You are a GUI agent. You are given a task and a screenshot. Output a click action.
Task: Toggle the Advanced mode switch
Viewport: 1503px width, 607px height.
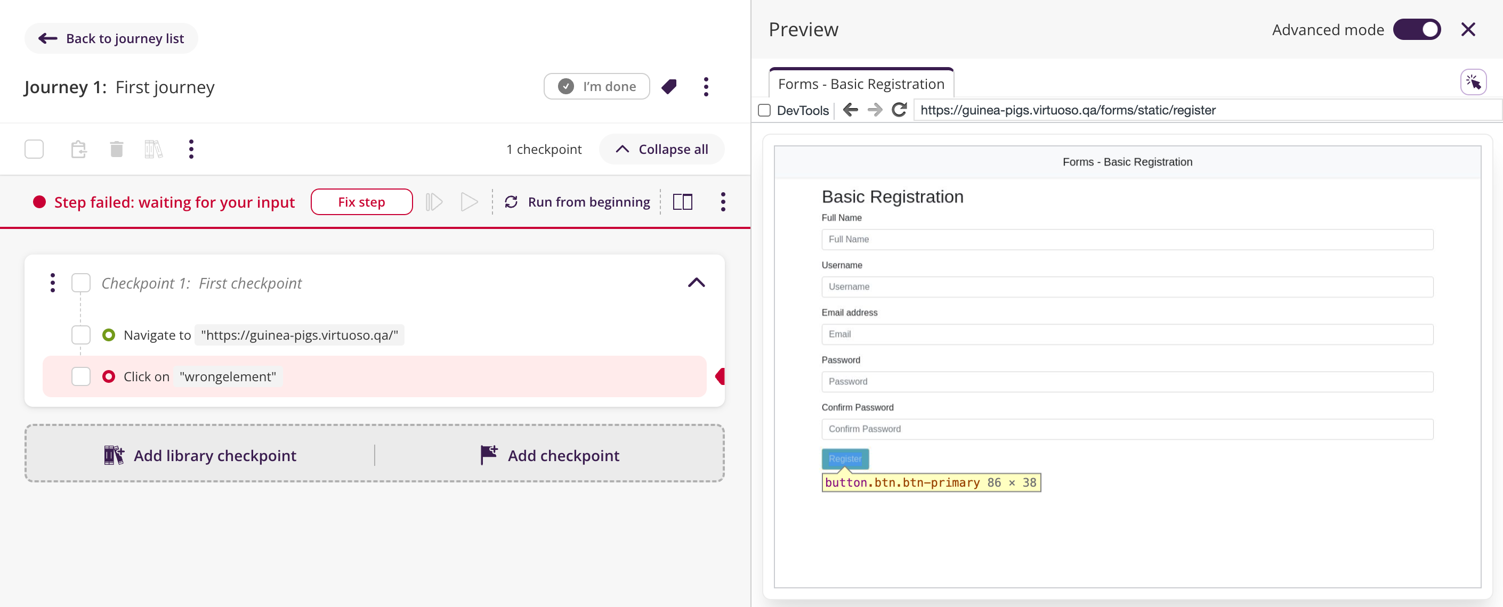[1421, 29]
